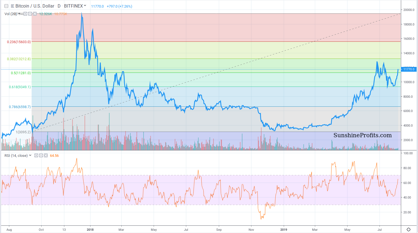
Task: Click the RSI (14, close) indicator name
Action: pos(16,155)
